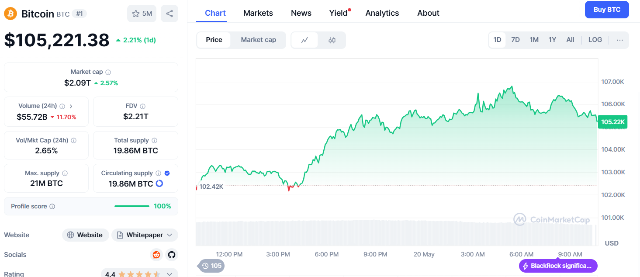
Task: Click the 19.86M BTC total supply value
Action: tap(135, 151)
